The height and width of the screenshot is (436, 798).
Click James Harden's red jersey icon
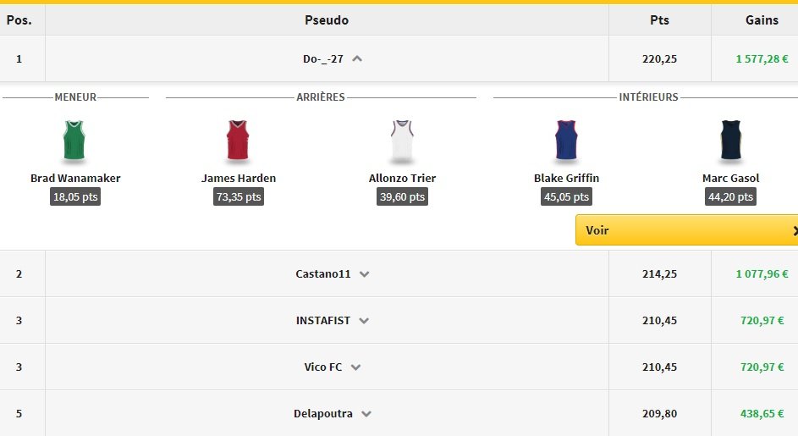tap(239, 141)
